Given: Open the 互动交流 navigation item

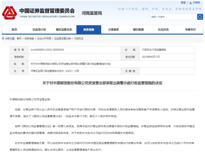Looking at the screenshot, I should (x=163, y=30).
